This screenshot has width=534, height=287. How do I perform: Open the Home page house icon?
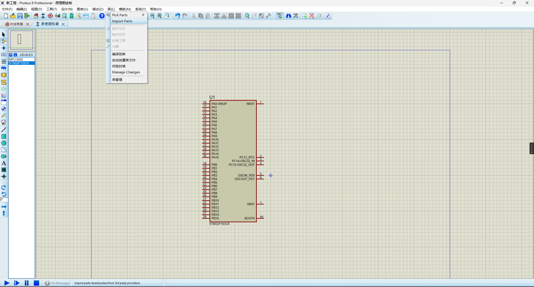pyautogui.click(x=36, y=16)
